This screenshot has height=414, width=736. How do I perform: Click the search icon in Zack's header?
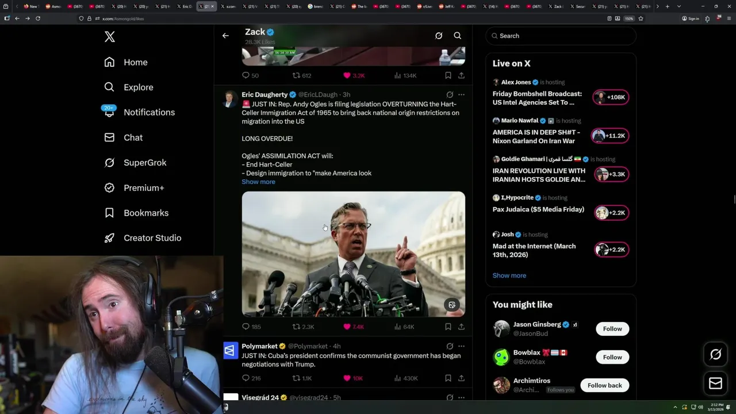point(458,36)
